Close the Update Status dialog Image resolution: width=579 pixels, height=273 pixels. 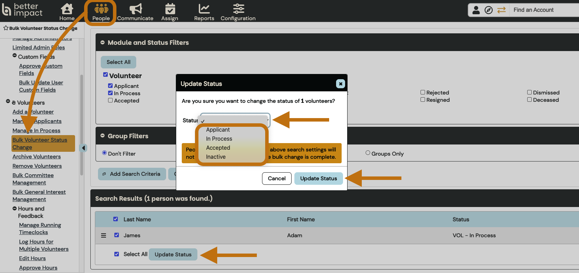[x=341, y=84]
